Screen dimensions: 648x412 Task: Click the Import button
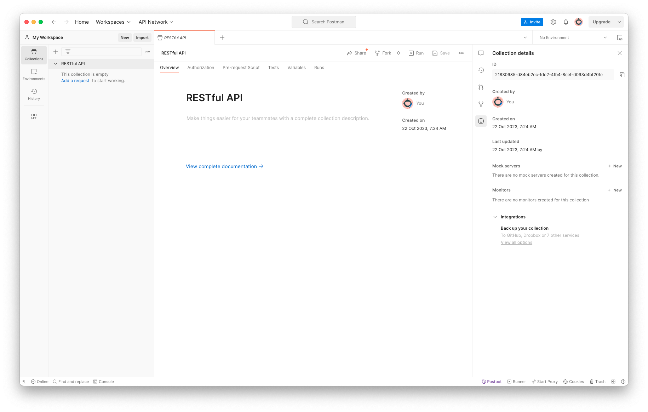[x=142, y=38]
